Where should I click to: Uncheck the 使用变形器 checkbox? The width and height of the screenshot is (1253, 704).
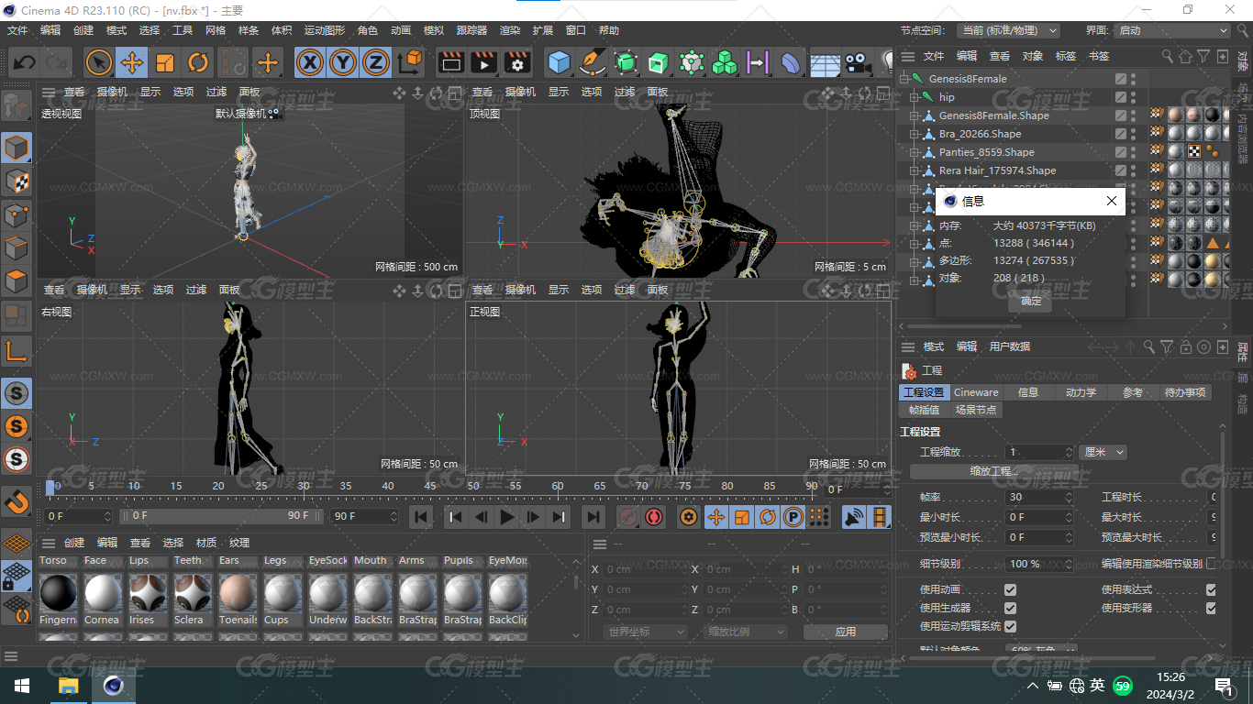pos(1211,608)
